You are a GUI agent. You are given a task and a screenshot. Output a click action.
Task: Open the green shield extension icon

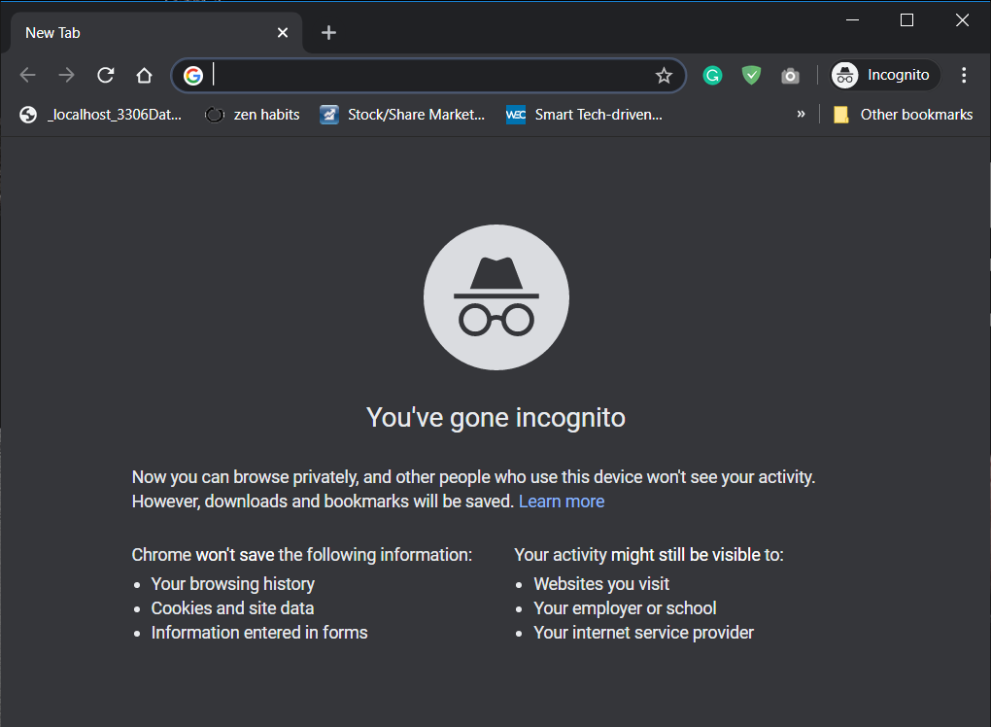click(751, 75)
